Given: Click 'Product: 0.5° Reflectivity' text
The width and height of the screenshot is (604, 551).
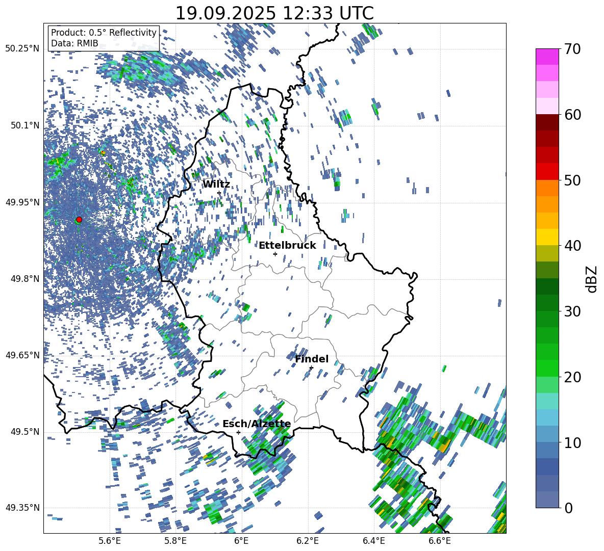Looking at the screenshot, I should 104,32.
